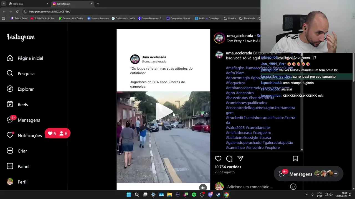The width and height of the screenshot is (355, 199).
Task: Click the #bataterofreestyle hashtag link
Action: pos(242,138)
